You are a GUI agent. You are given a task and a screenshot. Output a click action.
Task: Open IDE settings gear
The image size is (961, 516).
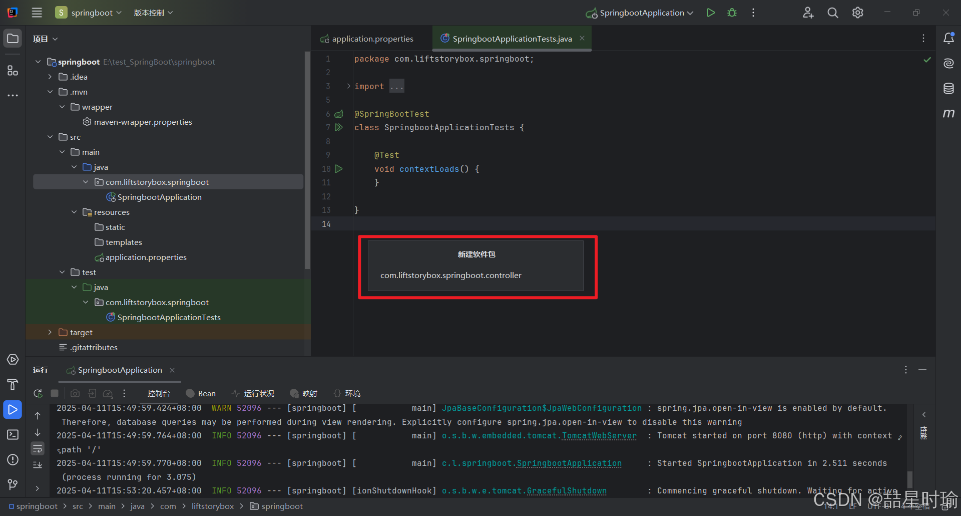(x=857, y=13)
